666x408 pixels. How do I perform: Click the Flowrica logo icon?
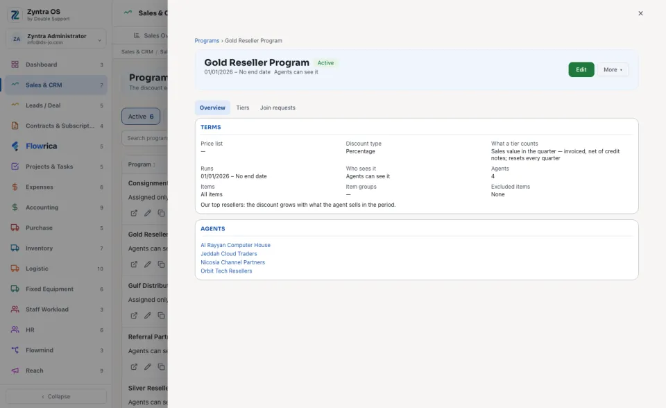tap(15, 146)
